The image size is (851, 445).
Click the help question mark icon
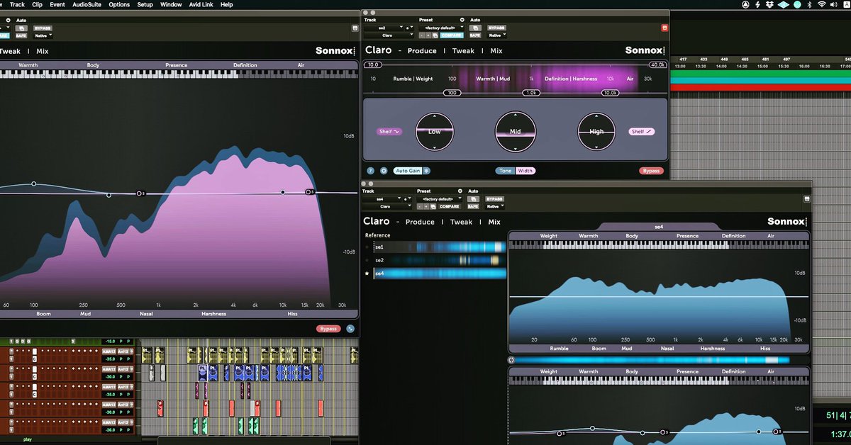coord(371,171)
